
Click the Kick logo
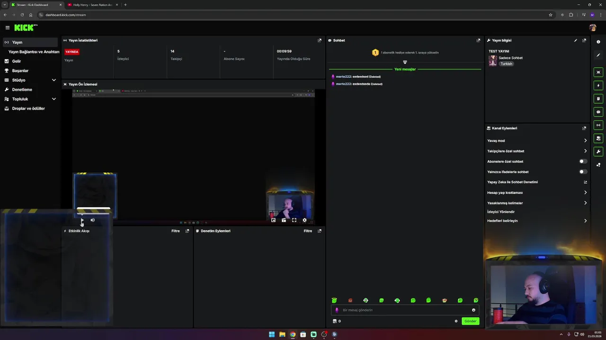[x=26, y=28]
